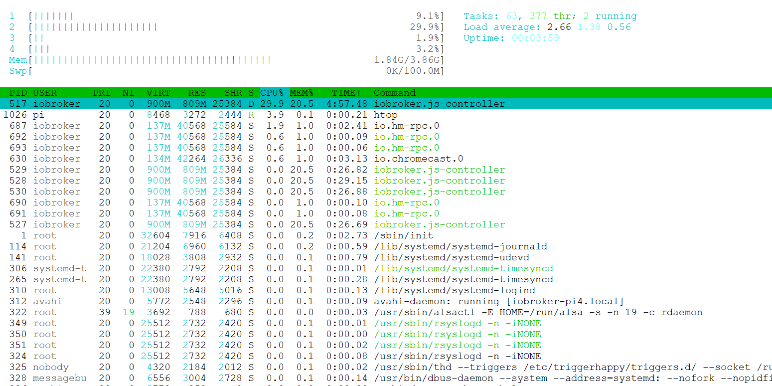Select the alsactl process row PID 322
The height and width of the screenshot is (386, 772).
point(386,312)
